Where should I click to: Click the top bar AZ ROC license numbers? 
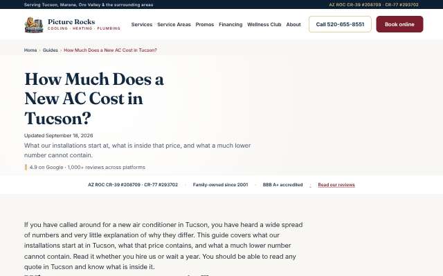(x=374, y=5)
